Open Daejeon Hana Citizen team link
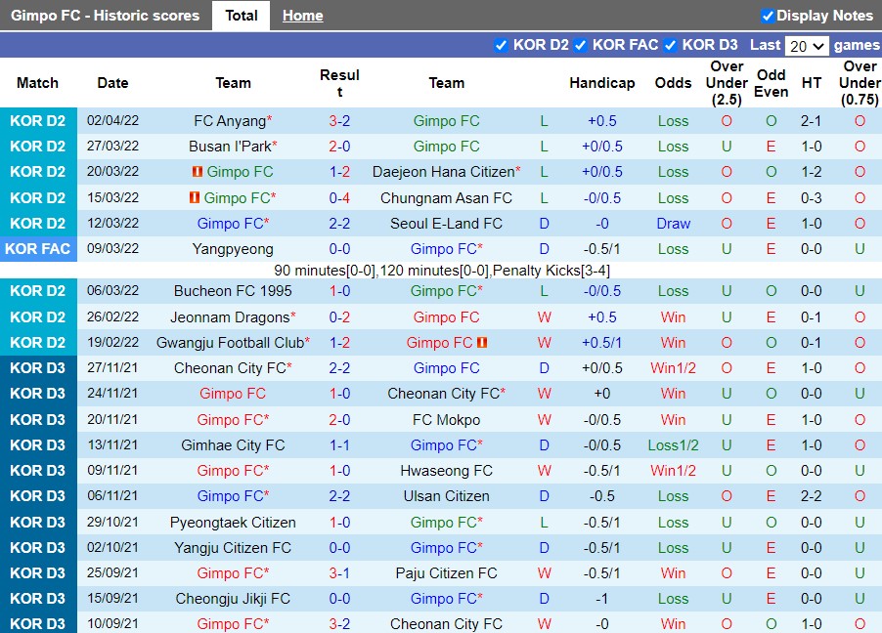The height and width of the screenshot is (633, 882). (x=443, y=172)
